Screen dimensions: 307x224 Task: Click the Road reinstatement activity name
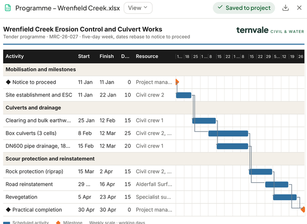[29, 184]
